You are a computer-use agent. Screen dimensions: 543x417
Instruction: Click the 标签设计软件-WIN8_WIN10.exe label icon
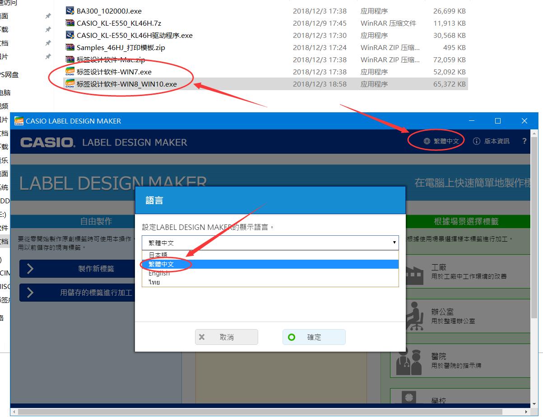point(70,84)
